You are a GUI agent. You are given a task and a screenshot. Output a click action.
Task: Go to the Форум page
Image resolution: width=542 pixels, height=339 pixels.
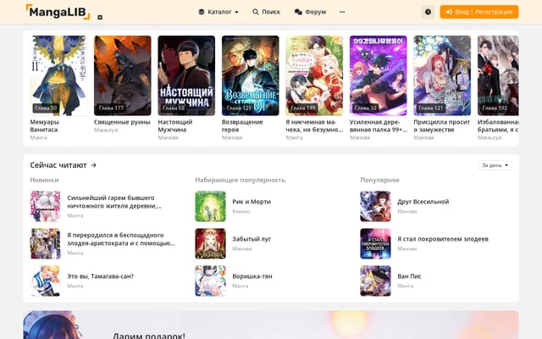310,12
